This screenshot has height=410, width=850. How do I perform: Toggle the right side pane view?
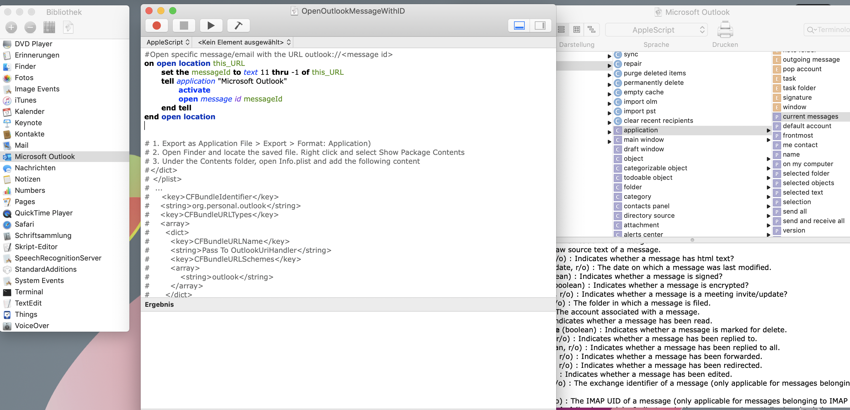540,26
